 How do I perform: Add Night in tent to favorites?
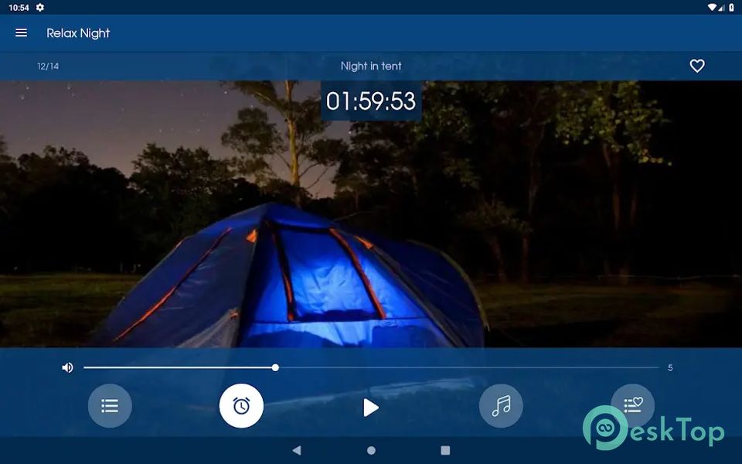click(696, 66)
